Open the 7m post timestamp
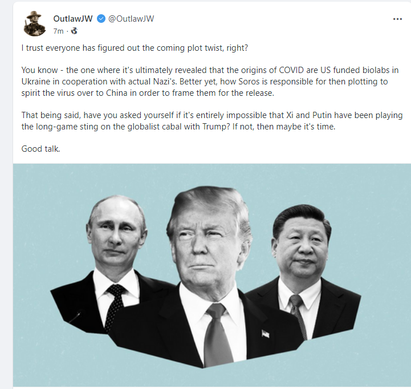The height and width of the screenshot is (389, 411). [x=58, y=31]
